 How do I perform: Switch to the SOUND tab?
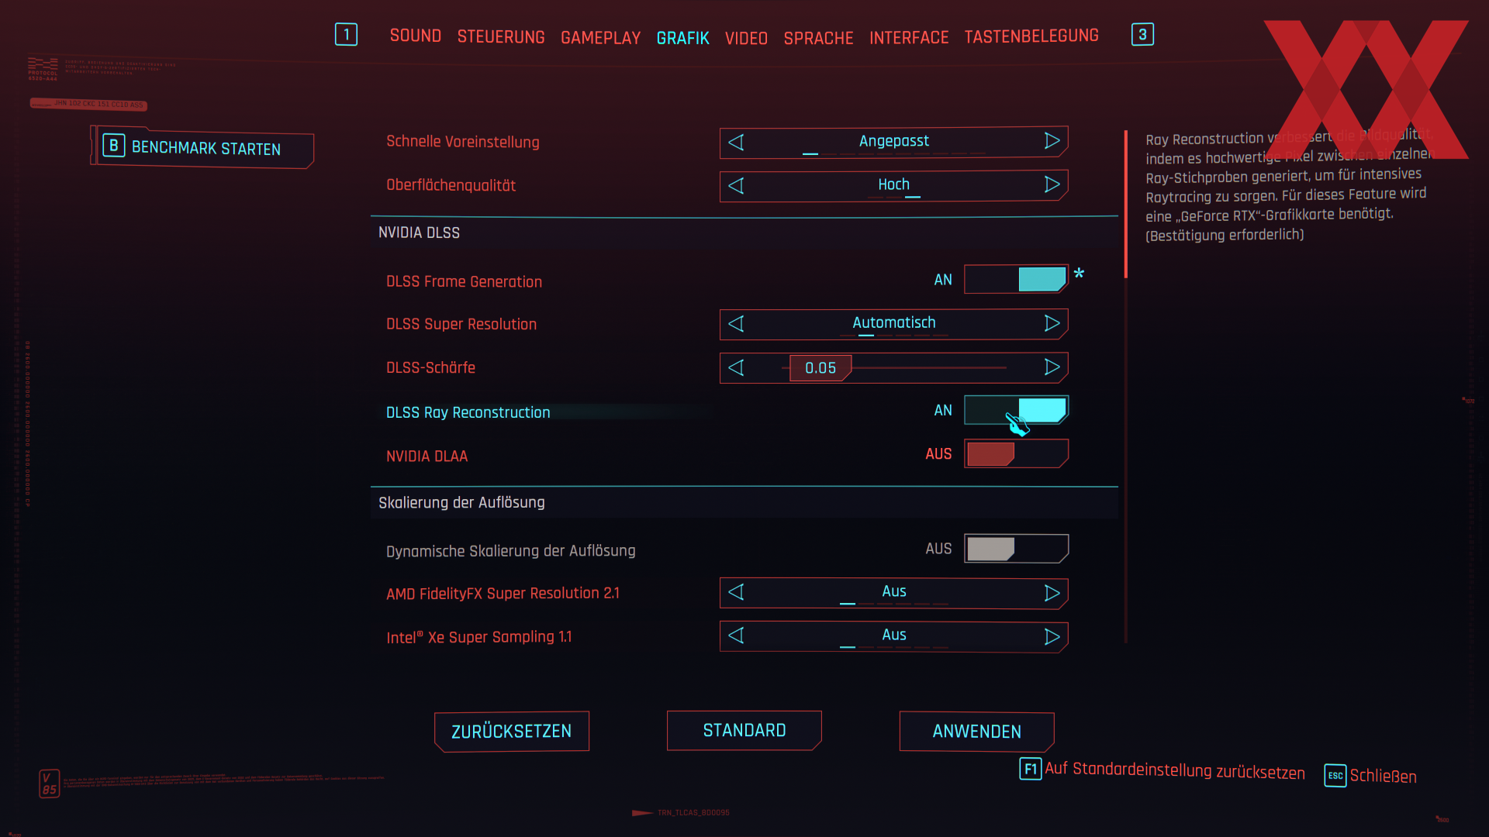[416, 36]
